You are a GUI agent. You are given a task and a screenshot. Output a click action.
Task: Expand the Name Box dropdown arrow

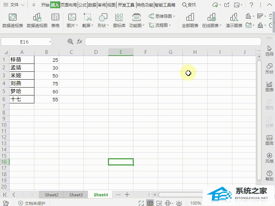(x=50, y=42)
